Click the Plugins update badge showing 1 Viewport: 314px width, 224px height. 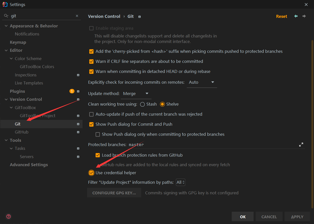[72, 91]
